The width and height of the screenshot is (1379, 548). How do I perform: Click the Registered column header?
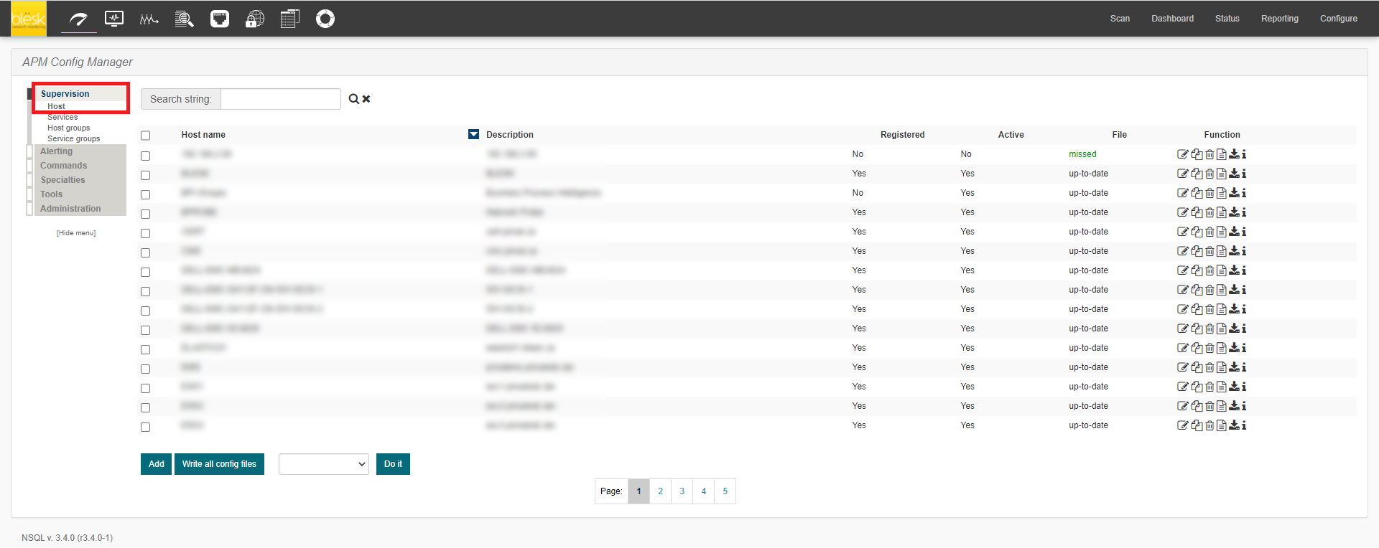click(902, 135)
